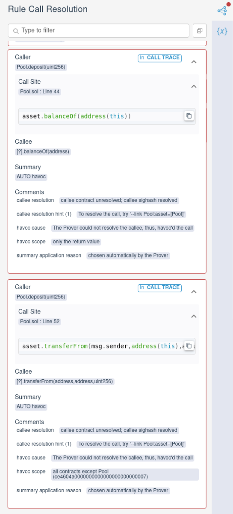Click the collapse-all icon beside the filter
The width and height of the screenshot is (233, 514).
coord(199,30)
